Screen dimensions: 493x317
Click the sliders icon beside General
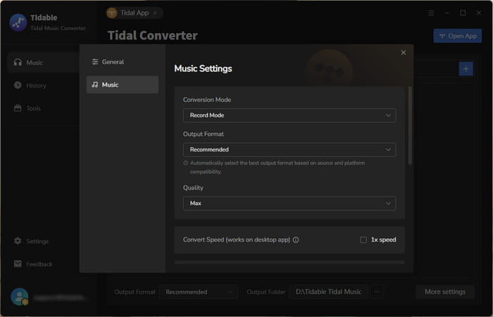[95, 62]
